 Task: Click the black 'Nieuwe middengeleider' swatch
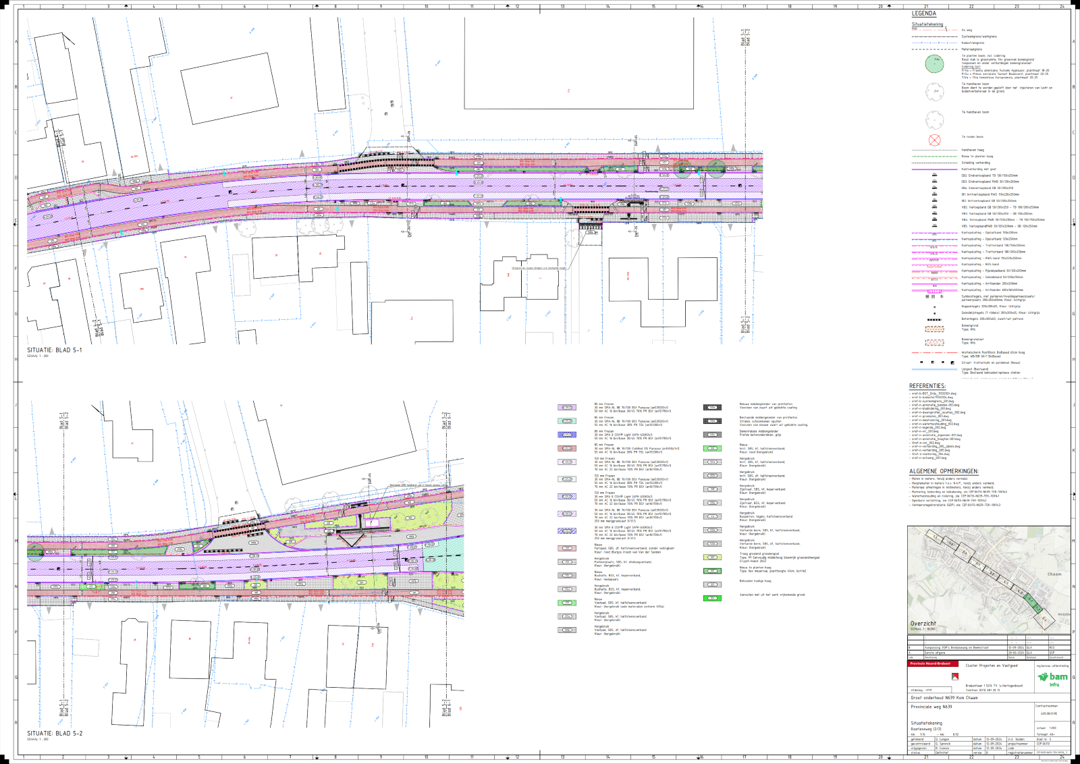[x=712, y=408]
